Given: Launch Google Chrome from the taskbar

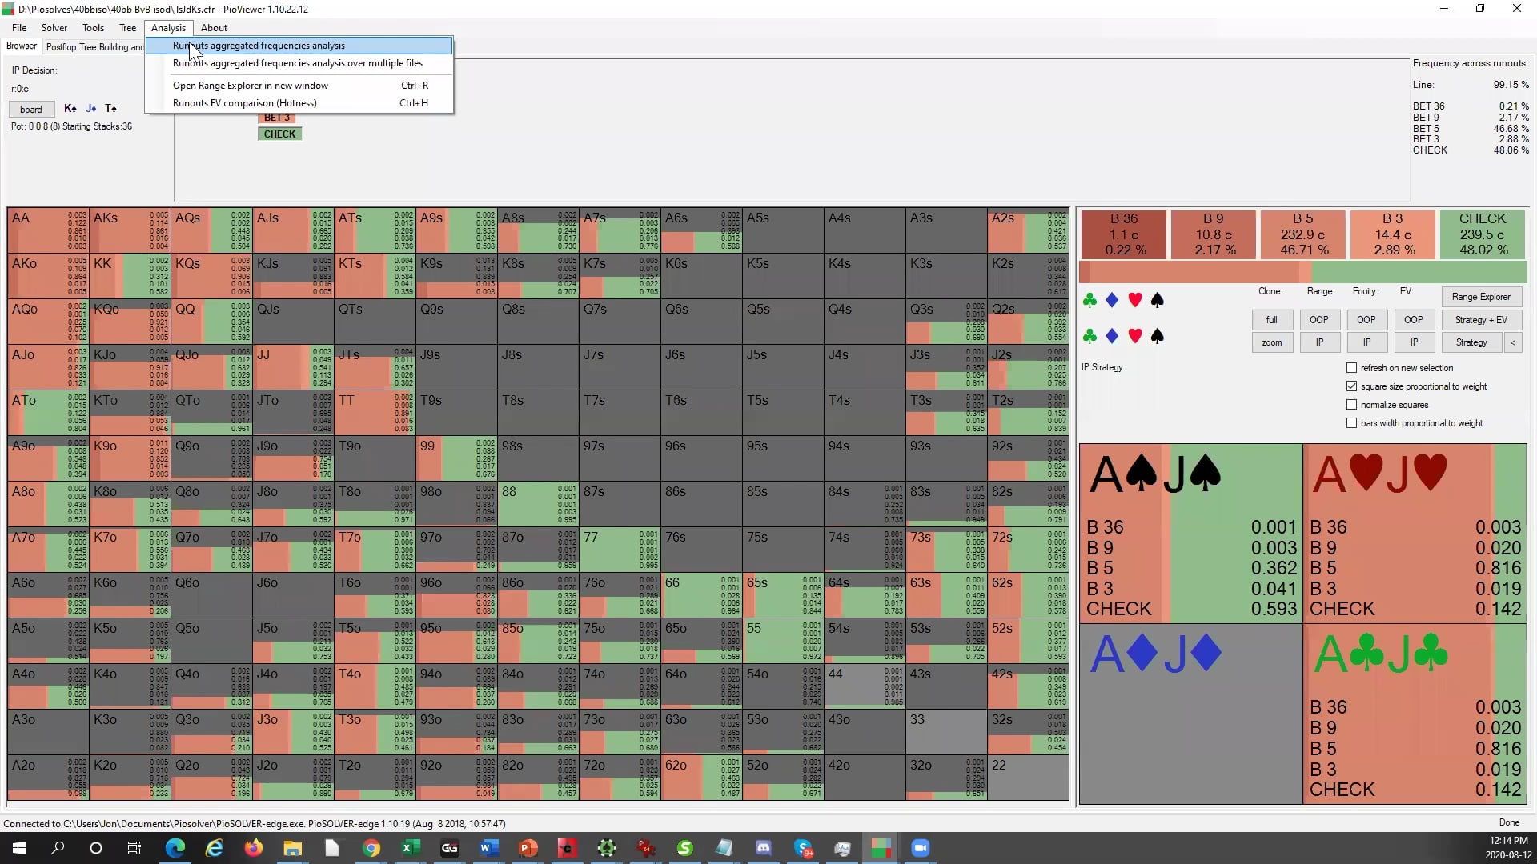Looking at the screenshot, I should (x=371, y=847).
